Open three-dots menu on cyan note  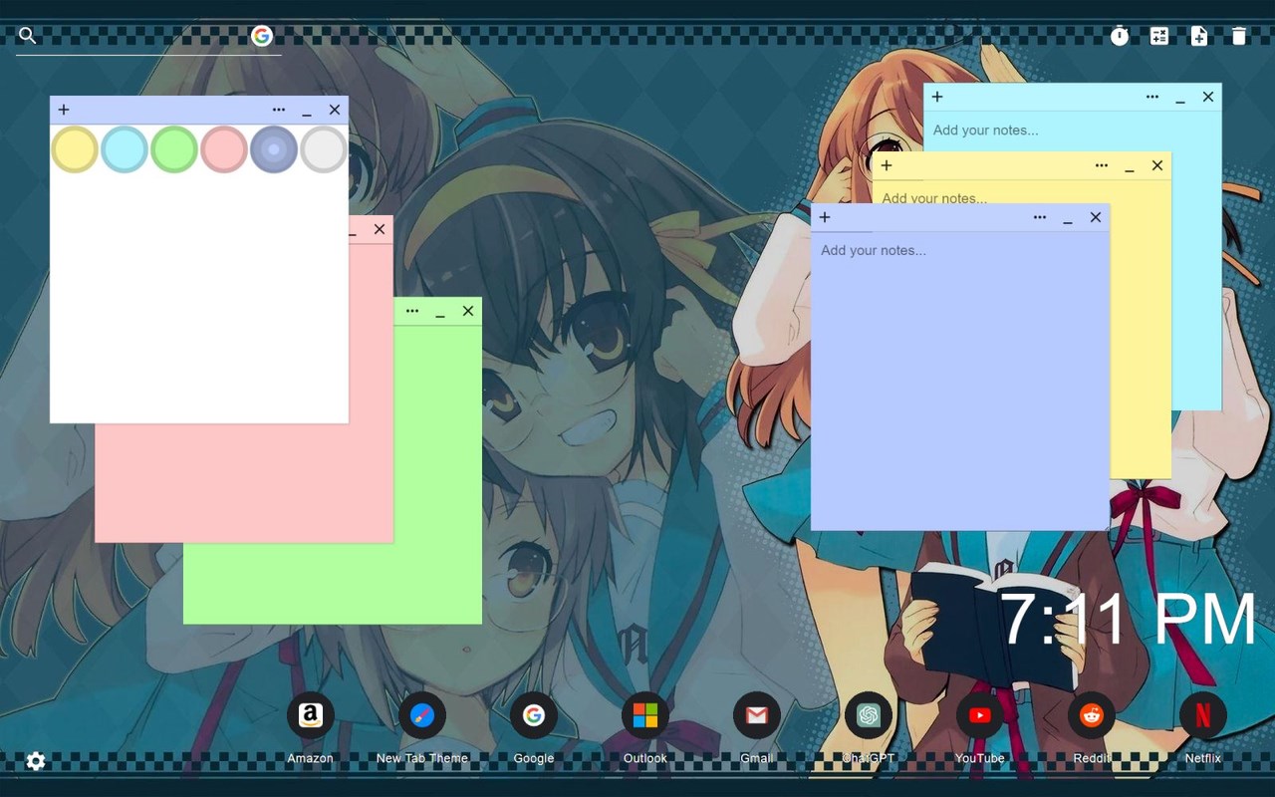tap(1152, 97)
